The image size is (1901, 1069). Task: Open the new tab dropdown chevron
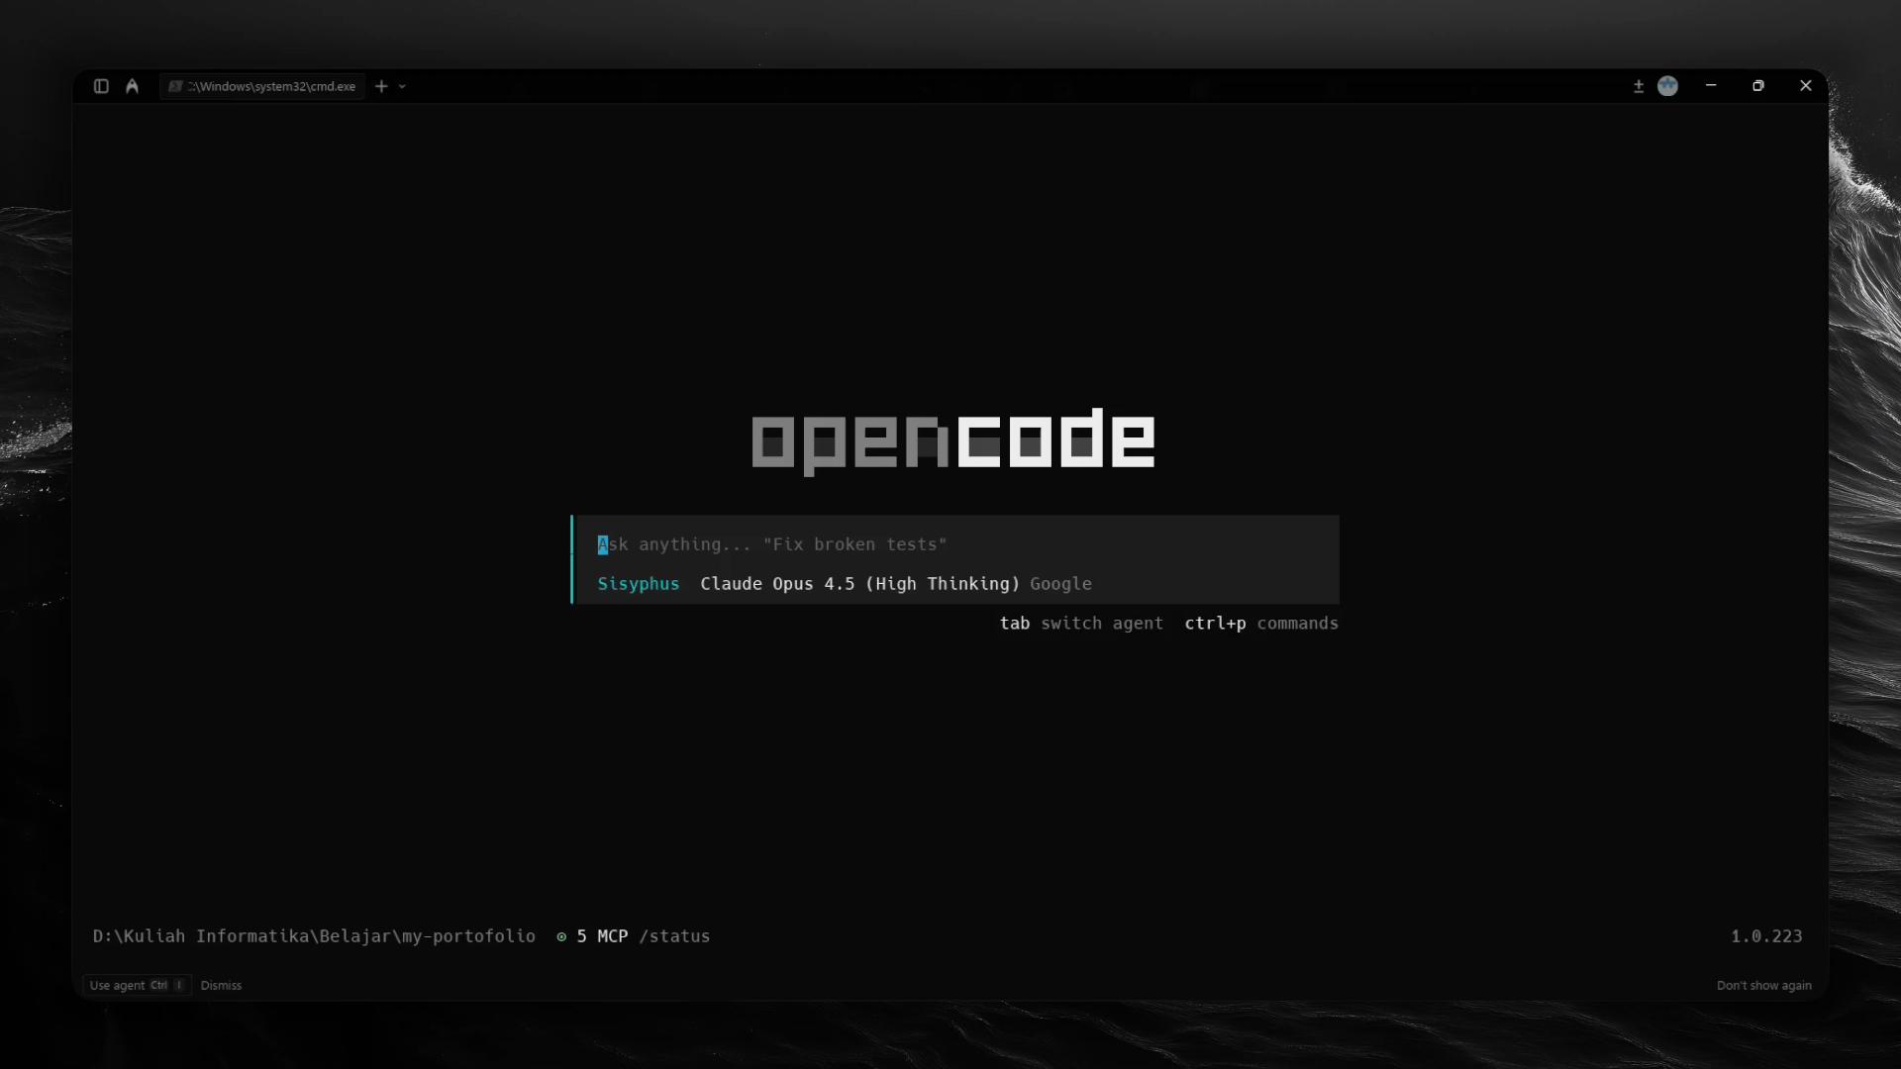click(401, 87)
